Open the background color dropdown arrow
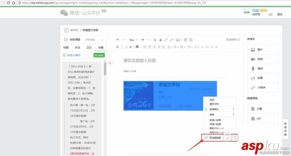 pyautogui.click(x=140, y=47)
